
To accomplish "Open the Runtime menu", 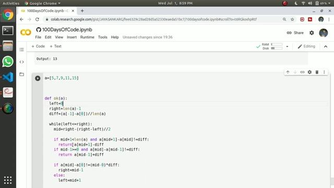I will click(x=87, y=37).
